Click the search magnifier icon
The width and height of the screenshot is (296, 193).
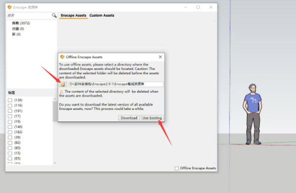[x=54, y=15]
